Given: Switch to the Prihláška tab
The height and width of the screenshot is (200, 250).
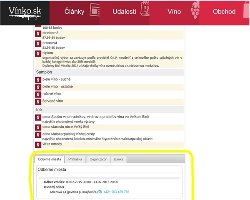Looking at the screenshot, I should tap(75, 159).
